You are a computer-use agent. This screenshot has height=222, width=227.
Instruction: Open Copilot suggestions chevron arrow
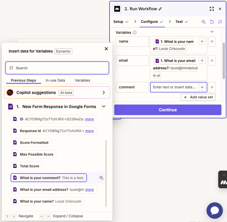[x=103, y=92]
